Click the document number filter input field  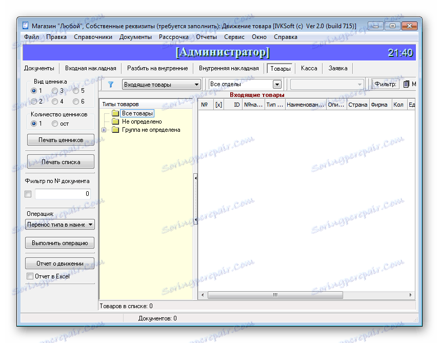(63, 194)
